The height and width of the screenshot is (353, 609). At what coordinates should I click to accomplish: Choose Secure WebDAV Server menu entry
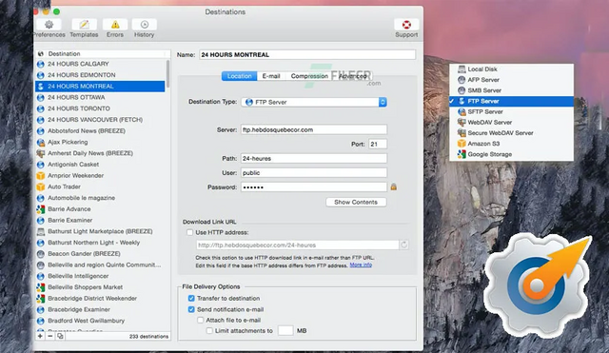coord(511,133)
